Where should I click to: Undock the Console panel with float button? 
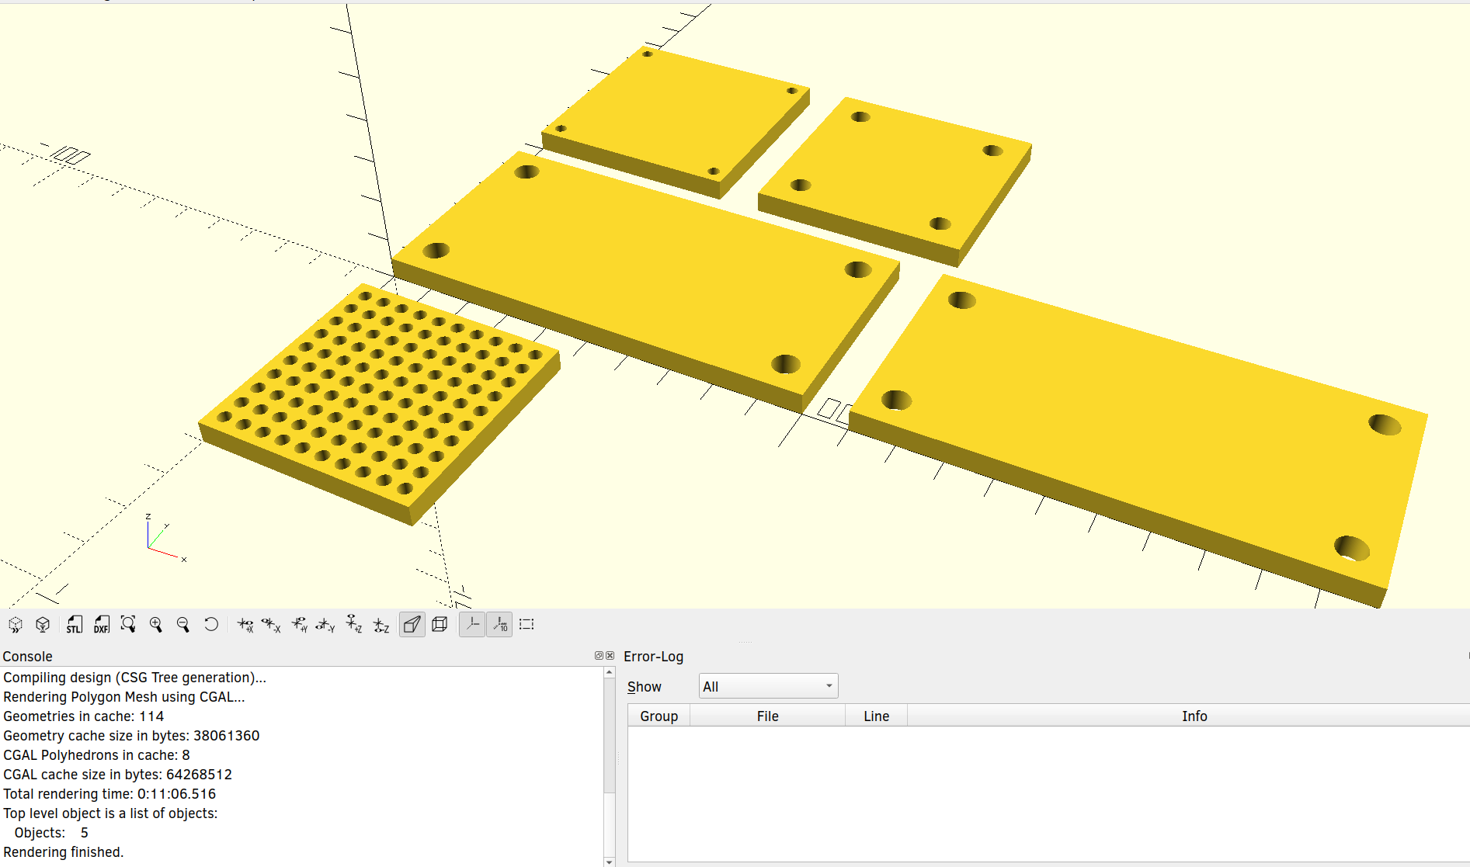pos(598,655)
